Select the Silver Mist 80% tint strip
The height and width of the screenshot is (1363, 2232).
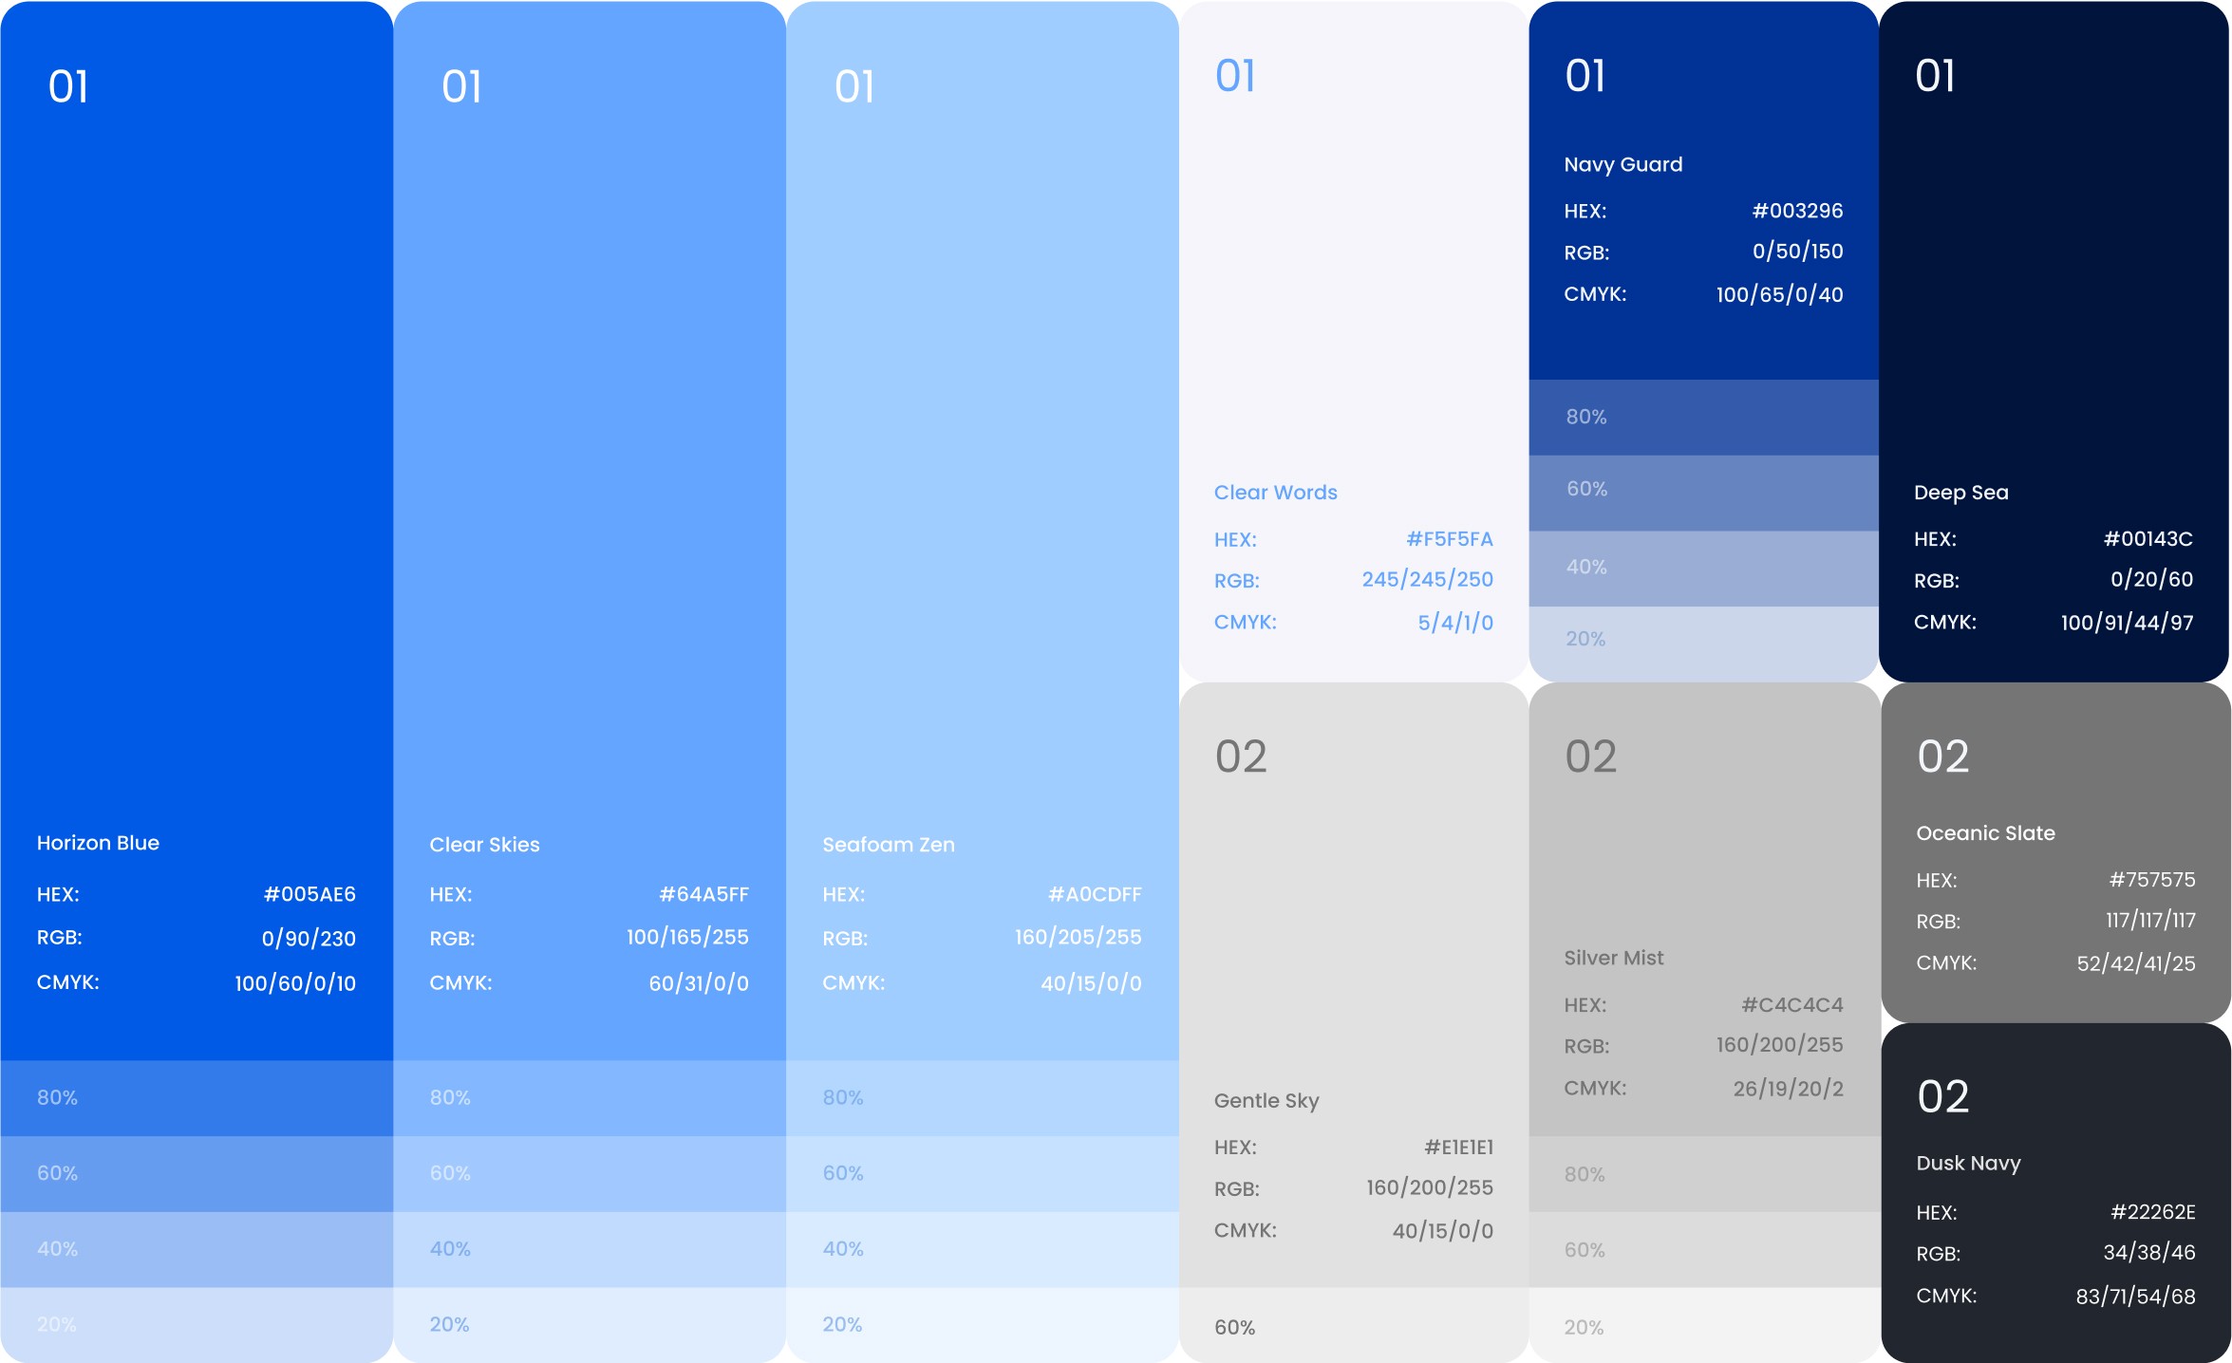[1703, 1174]
